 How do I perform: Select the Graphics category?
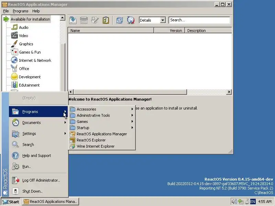tap(26, 44)
